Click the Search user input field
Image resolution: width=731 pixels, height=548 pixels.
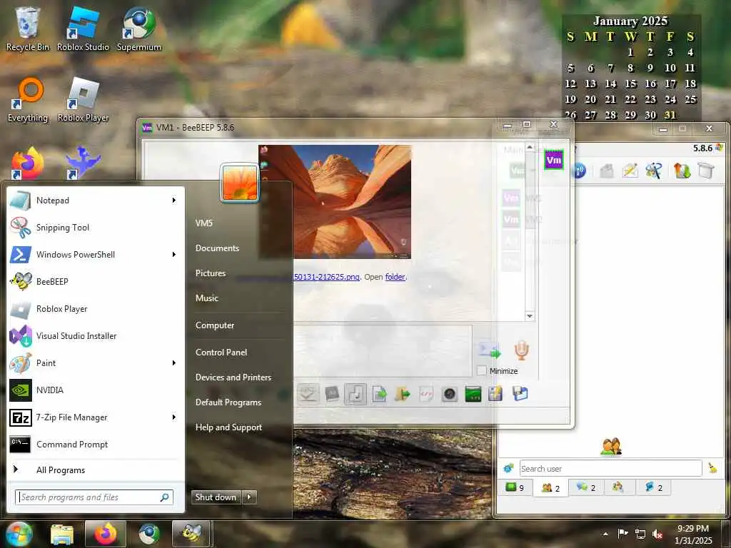coord(611,468)
